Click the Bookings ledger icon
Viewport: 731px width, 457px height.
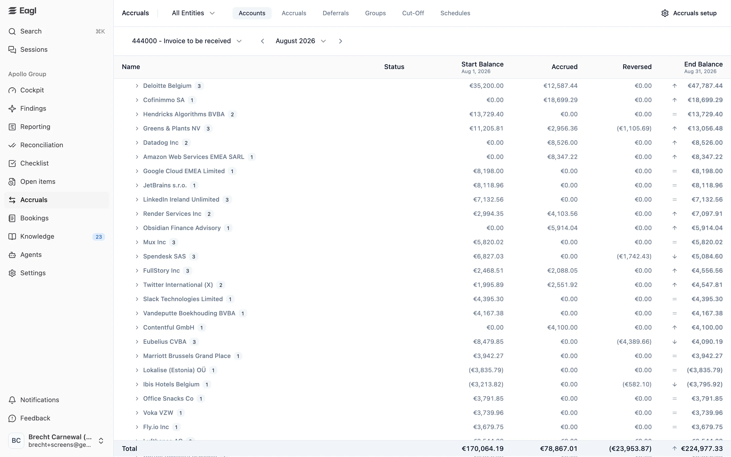(x=12, y=218)
